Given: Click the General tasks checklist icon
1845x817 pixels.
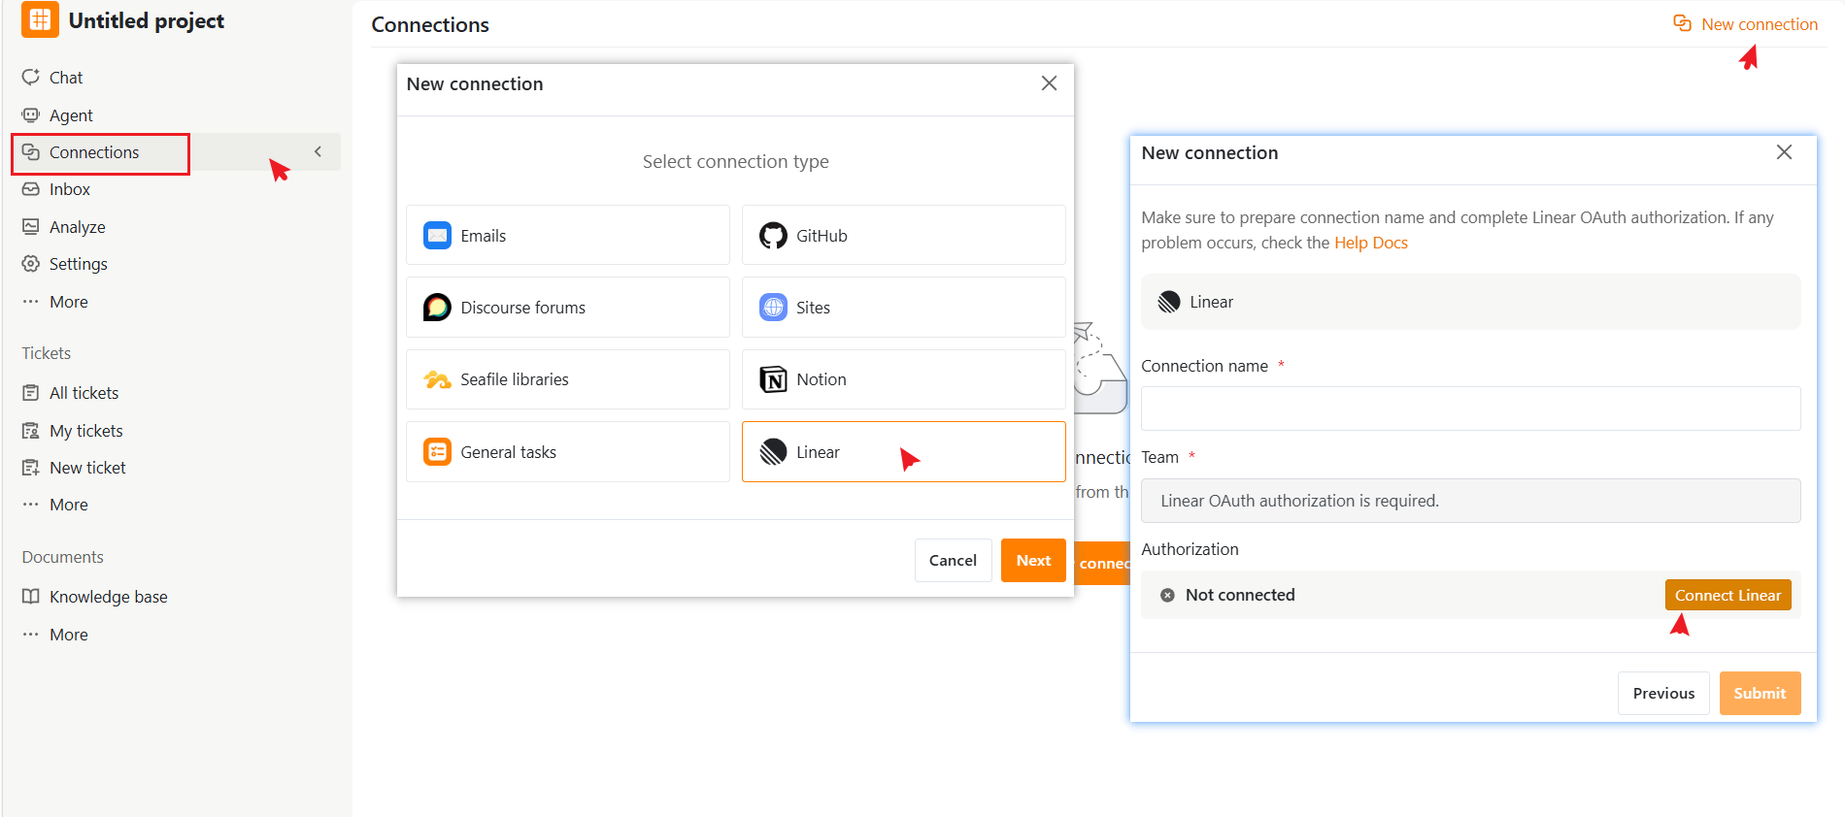Looking at the screenshot, I should pos(437,452).
